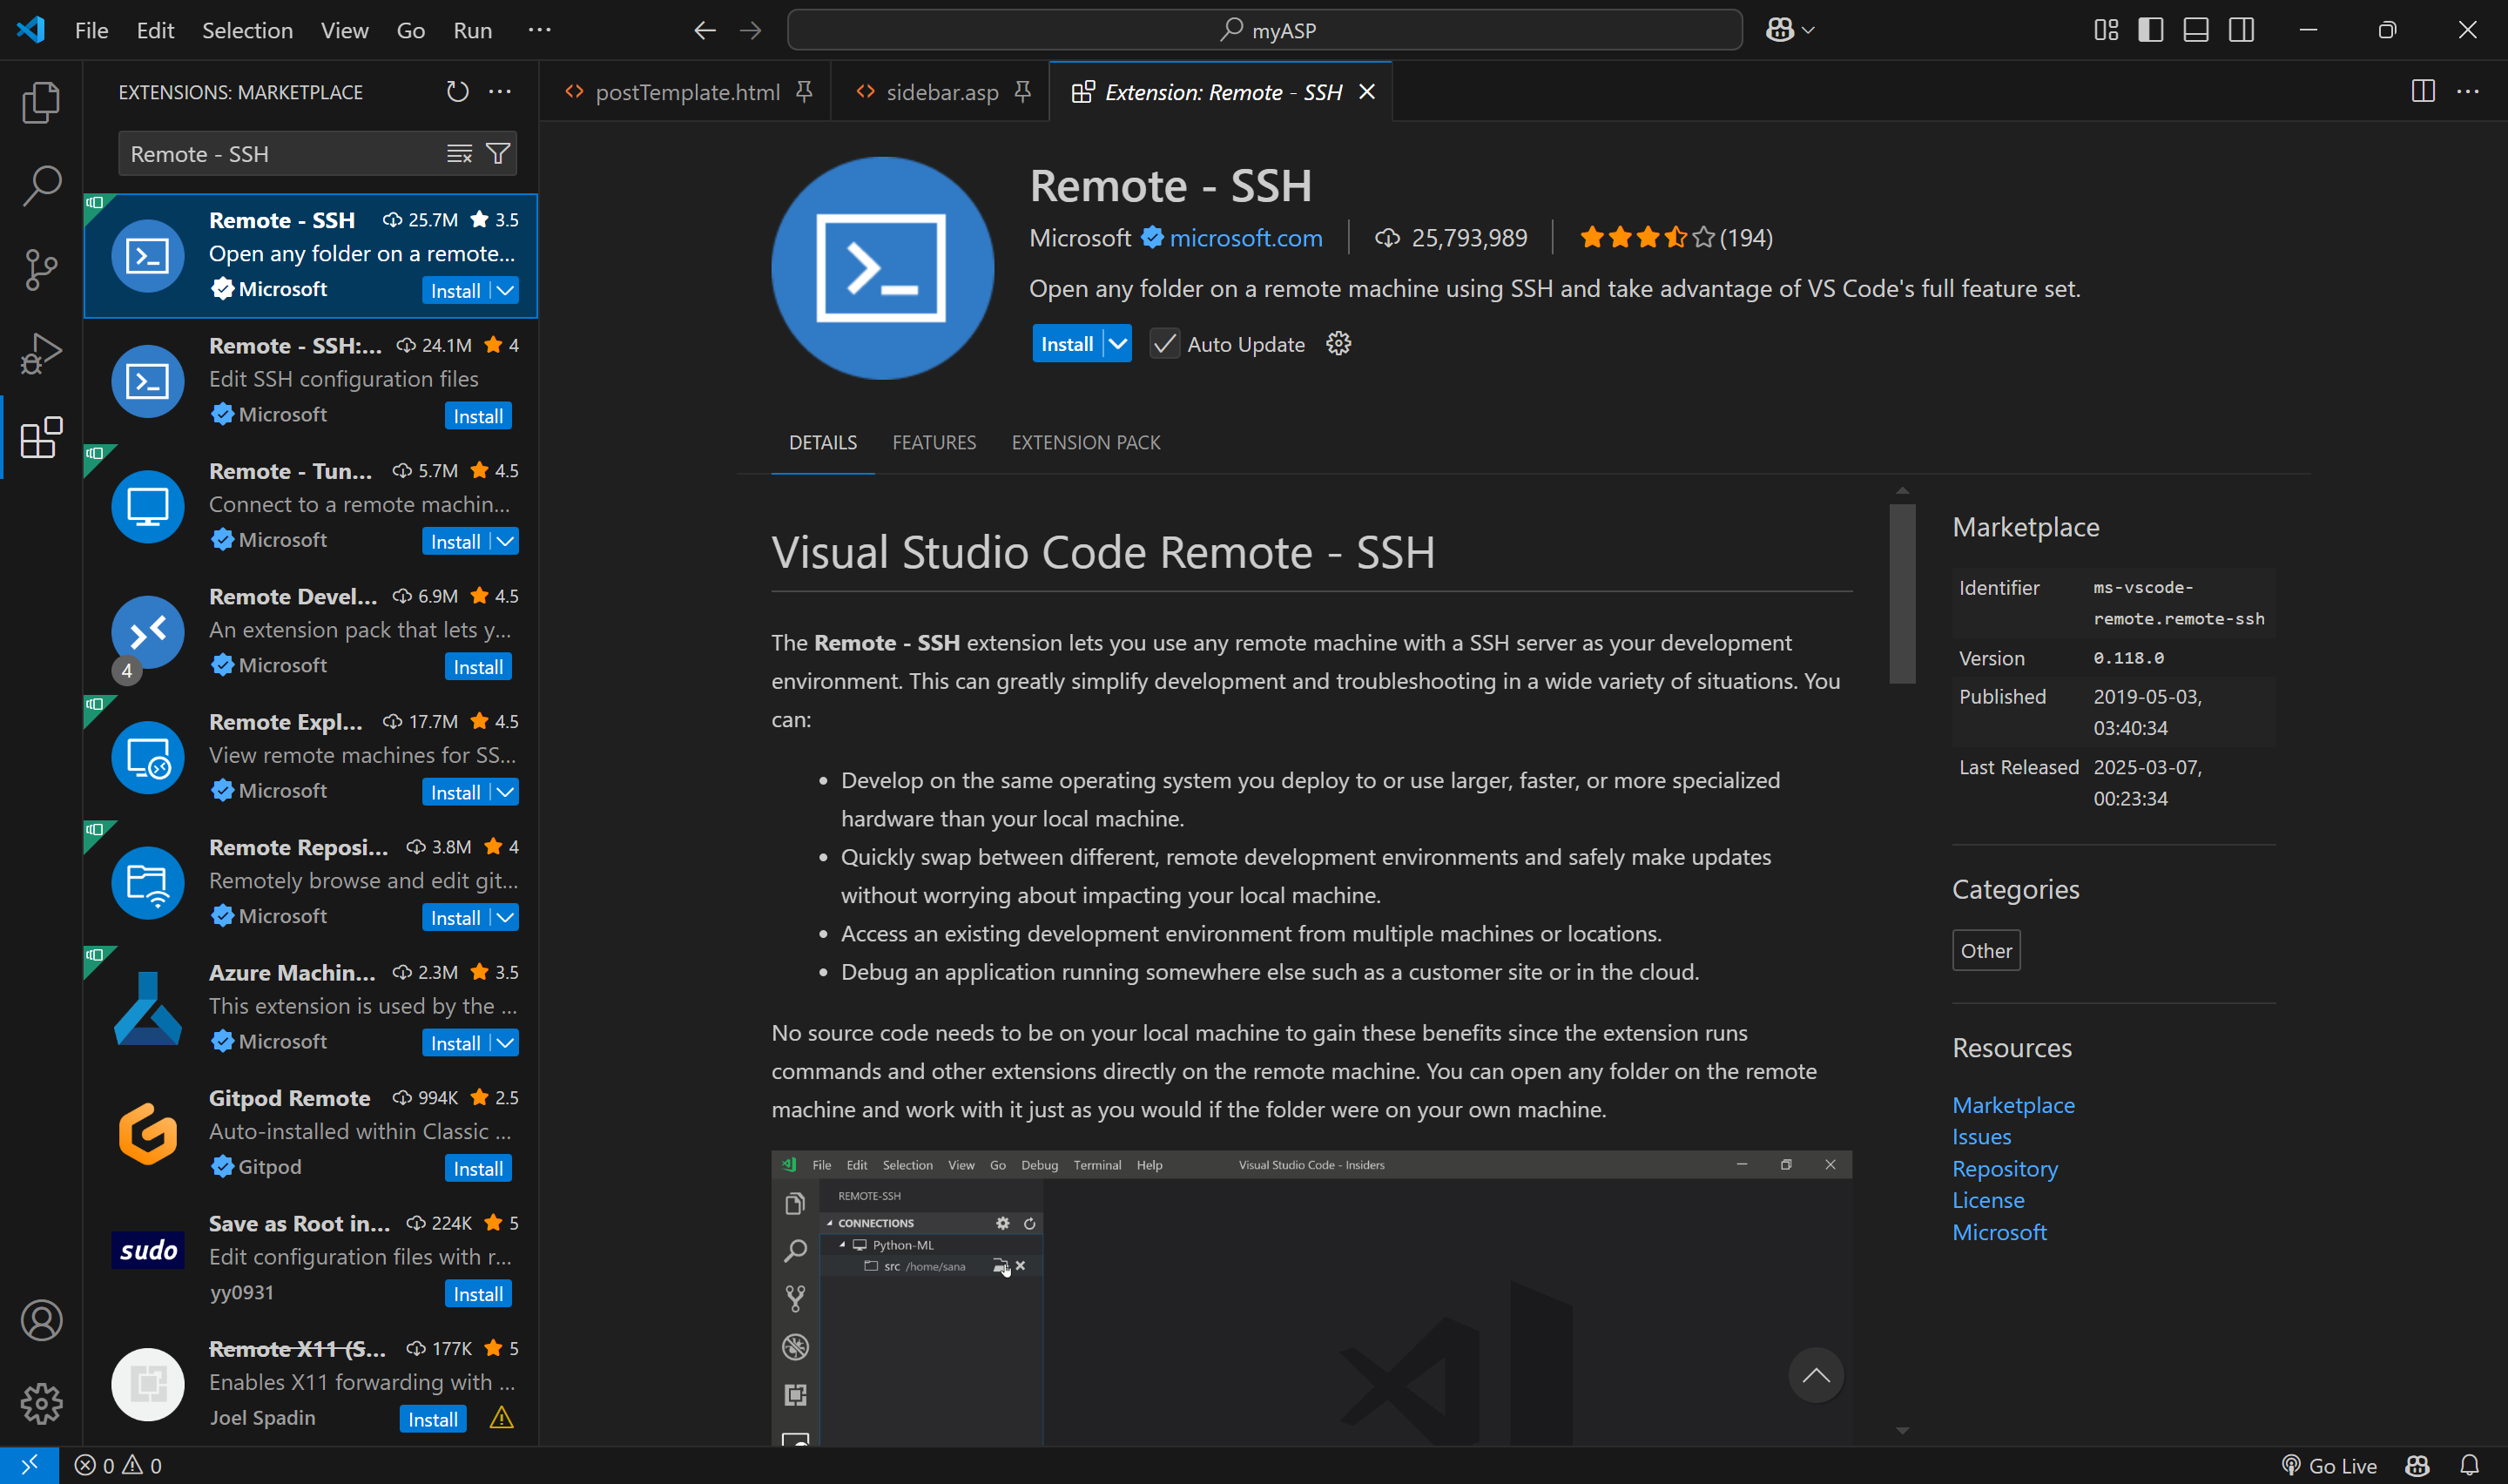Go back using the navigation arrow
2508x1484 pixels.
pos(705,30)
